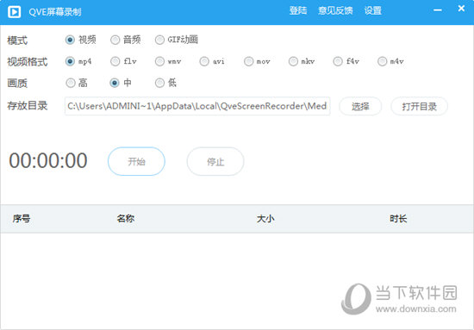This screenshot has height=330, width=474.
Task: Click the 大小 column header
Action: pos(265,219)
